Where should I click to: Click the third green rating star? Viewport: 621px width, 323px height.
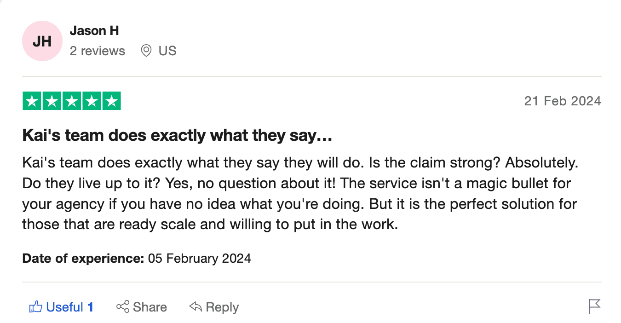tap(71, 101)
